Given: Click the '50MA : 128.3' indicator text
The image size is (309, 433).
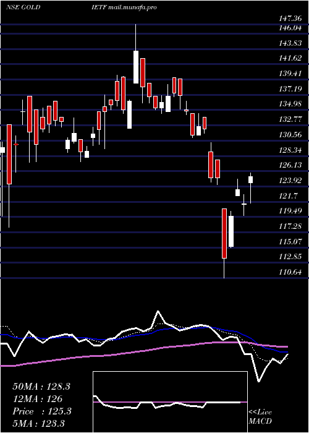Looking at the screenshot, I should click(41, 387).
